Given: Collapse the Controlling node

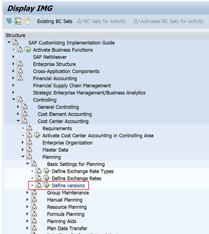Looking at the screenshot, I should point(14,99).
